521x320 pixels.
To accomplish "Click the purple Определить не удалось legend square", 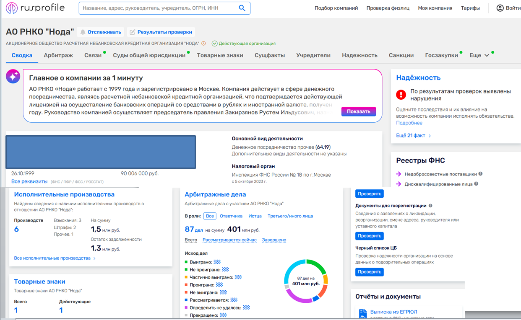I will tap(186, 307).
